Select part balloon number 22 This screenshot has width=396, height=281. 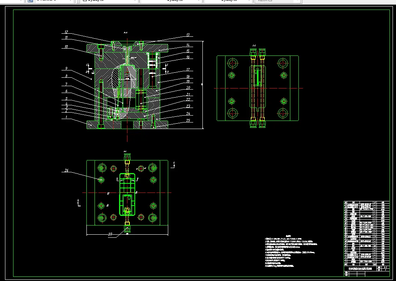point(188,100)
